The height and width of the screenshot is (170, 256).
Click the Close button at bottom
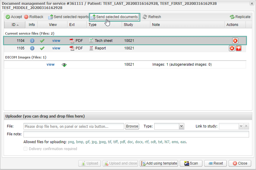(x=240, y=163)
